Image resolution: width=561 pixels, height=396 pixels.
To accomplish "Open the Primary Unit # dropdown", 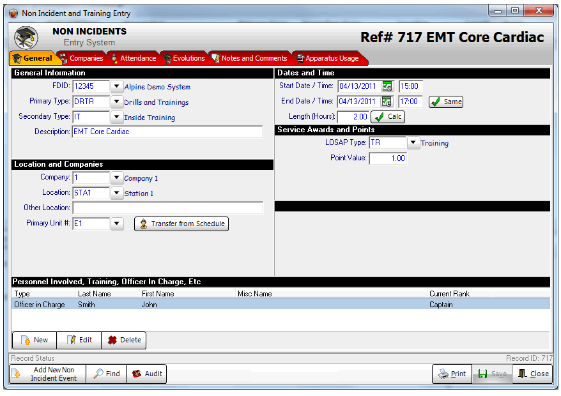I will click(x=116, y=224).
